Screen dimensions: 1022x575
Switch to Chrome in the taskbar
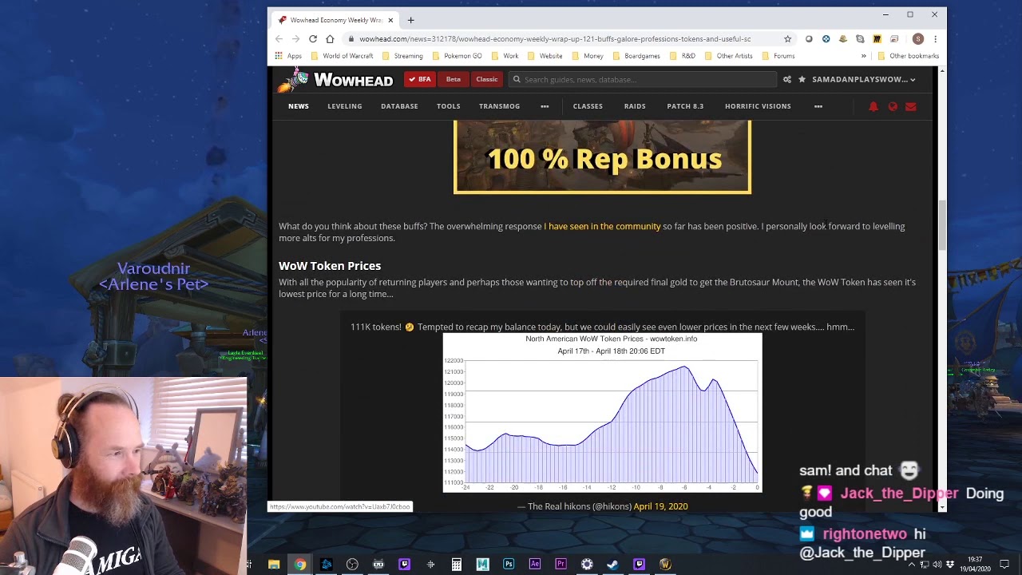[300, 565]
